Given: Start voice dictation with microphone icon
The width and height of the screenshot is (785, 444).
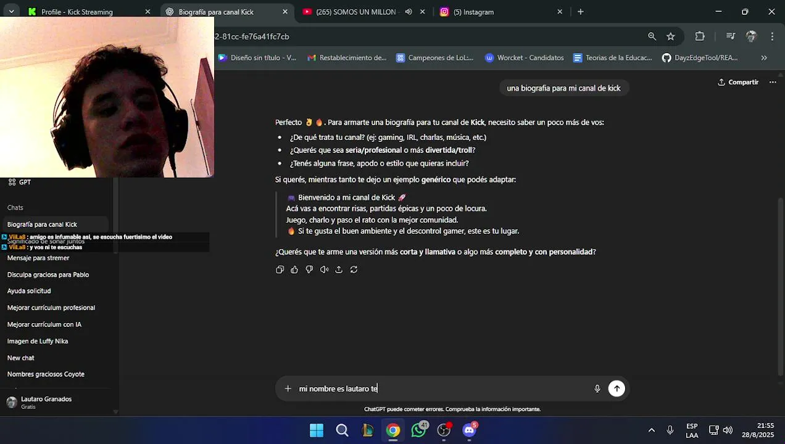Looking at the screenshot, I should tap(597, 388).
